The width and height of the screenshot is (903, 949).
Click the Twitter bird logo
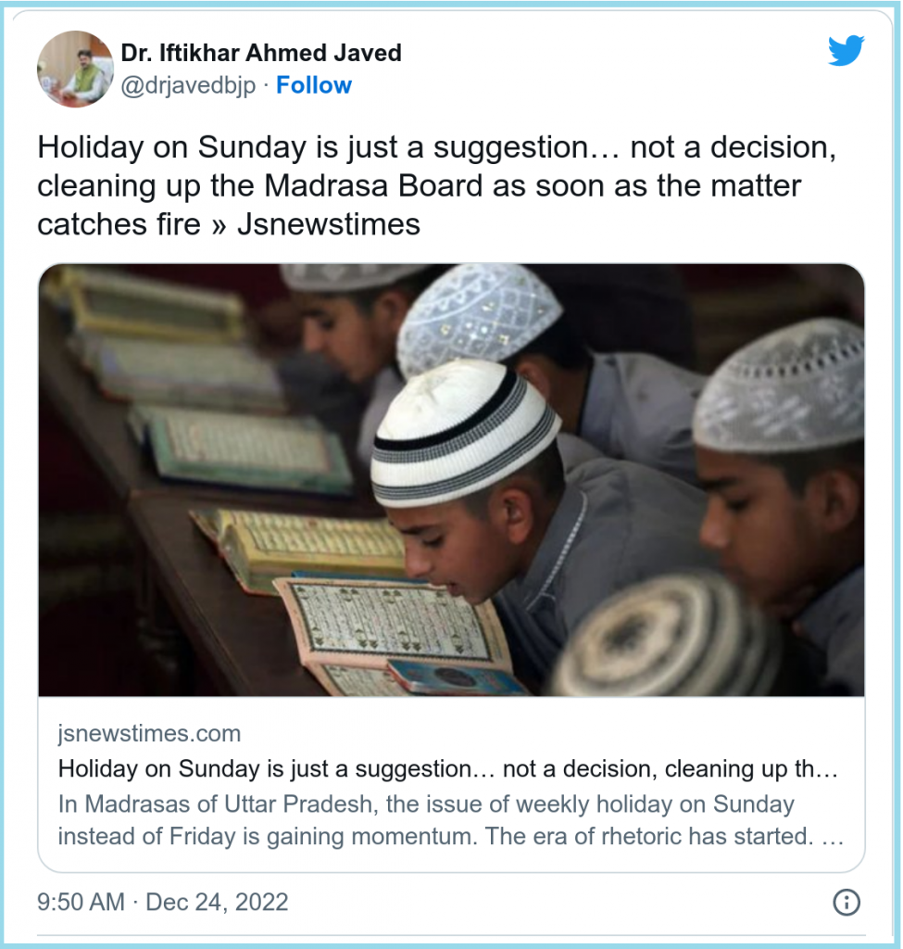point(847,51)
